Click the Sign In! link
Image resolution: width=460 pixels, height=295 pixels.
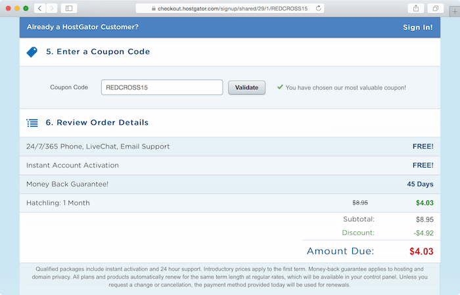[x=417, y=28]
